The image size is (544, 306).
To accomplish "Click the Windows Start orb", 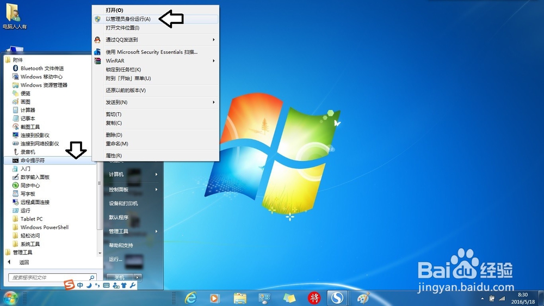I will click(x=10, y=298).
